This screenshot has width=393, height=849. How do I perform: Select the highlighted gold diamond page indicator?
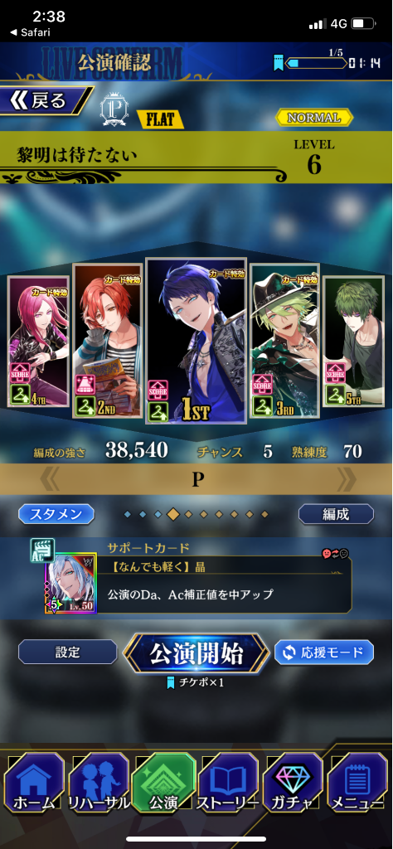pos(172,514)
